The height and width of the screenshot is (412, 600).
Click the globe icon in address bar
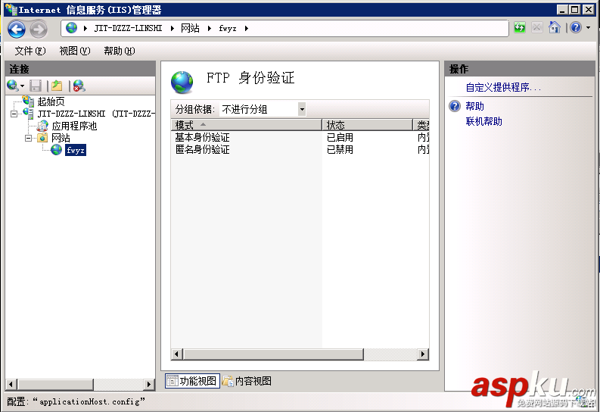72,28
